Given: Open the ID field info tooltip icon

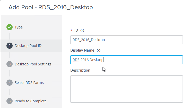Looking at the screenshot, I should click(x=82, y=31).
